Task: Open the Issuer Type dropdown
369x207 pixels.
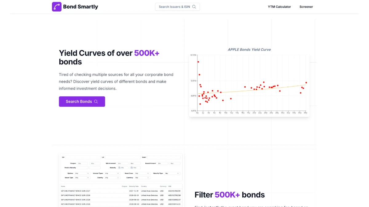Action: coord(82,178)
